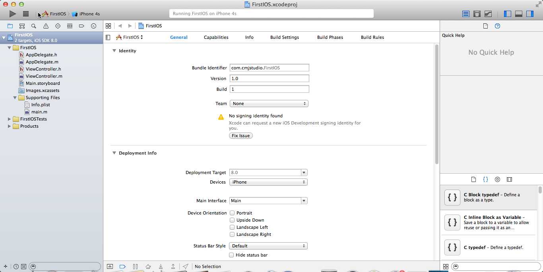Screen dimensions: 543x272
Task: Toggle the utilities pane
Action: click(530, 14)
